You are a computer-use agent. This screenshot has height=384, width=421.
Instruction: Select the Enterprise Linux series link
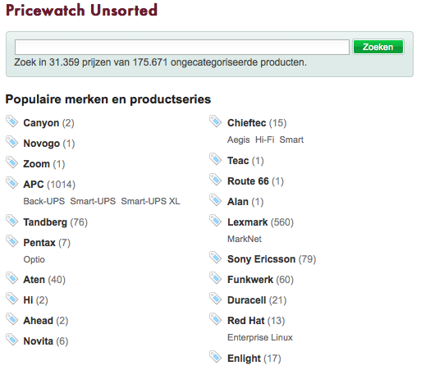(260, 337)
